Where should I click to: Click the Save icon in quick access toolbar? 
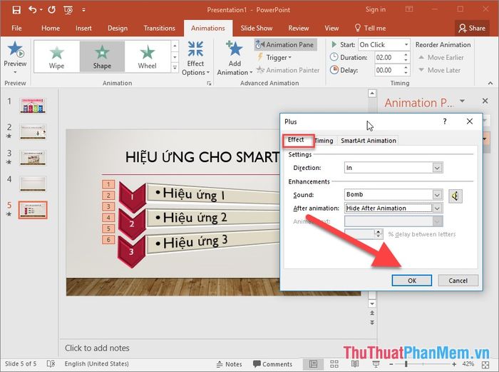tap(16, 10)
